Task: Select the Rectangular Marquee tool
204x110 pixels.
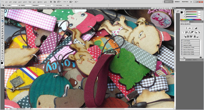Action: pos(2,13)
